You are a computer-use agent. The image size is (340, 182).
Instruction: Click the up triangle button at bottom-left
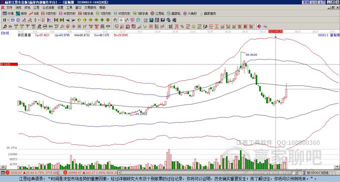(3, 167)
